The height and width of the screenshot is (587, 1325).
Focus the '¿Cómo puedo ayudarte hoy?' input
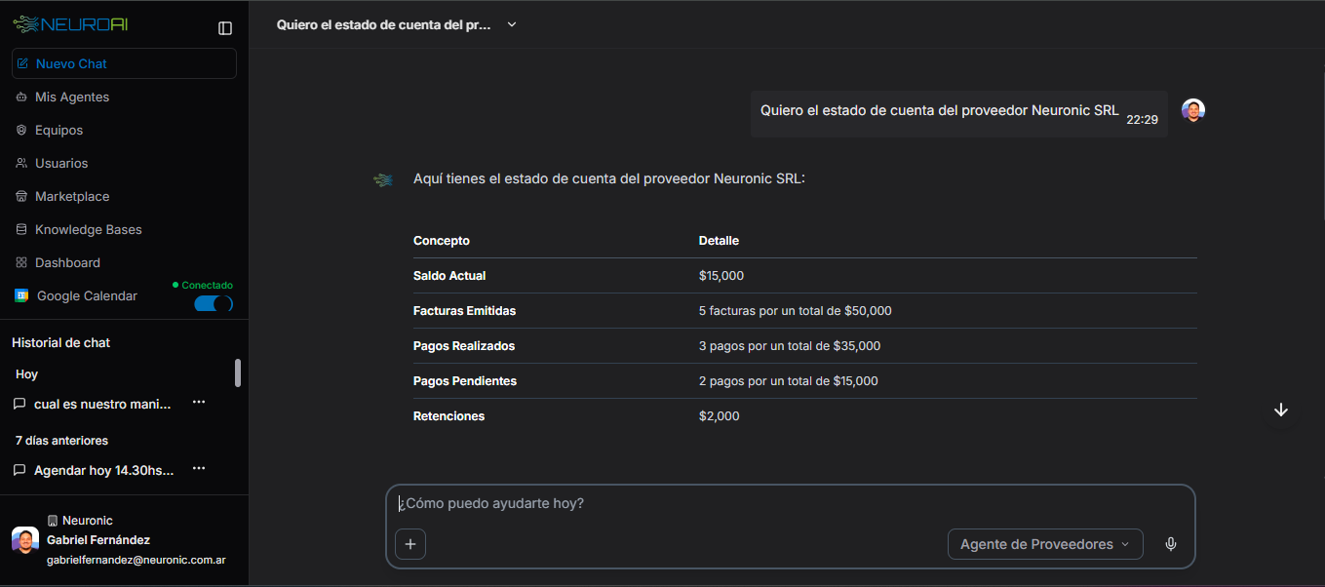click(x=790, y=504)
